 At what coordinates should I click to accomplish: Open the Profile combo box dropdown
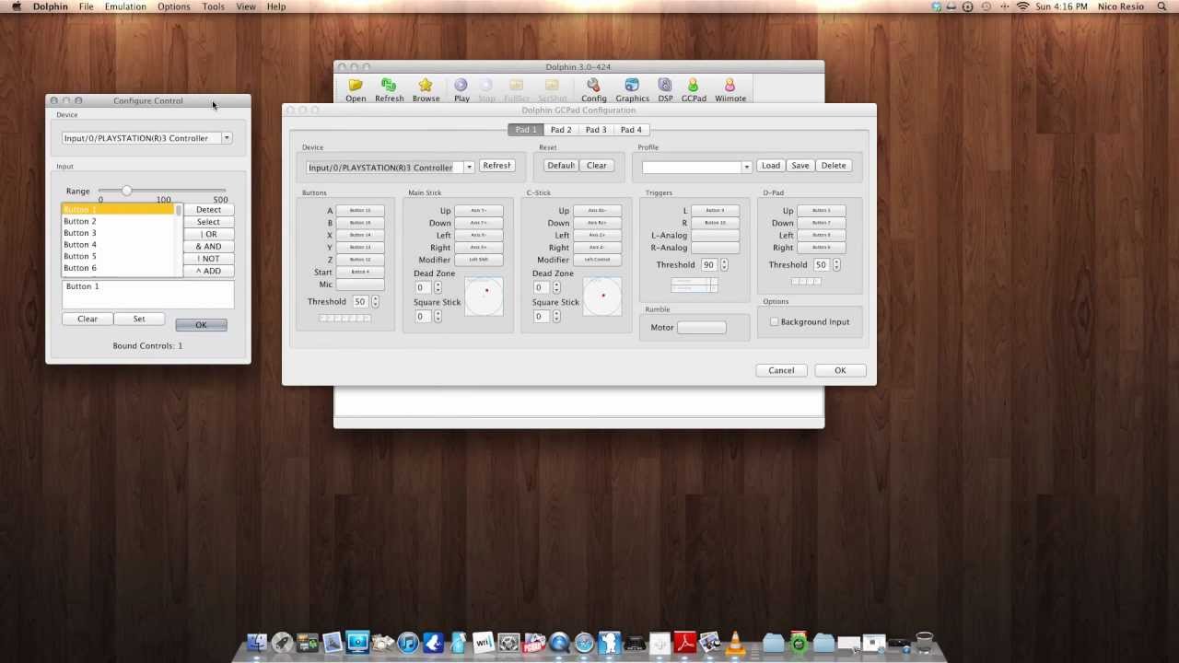click(x=747, y=168)
